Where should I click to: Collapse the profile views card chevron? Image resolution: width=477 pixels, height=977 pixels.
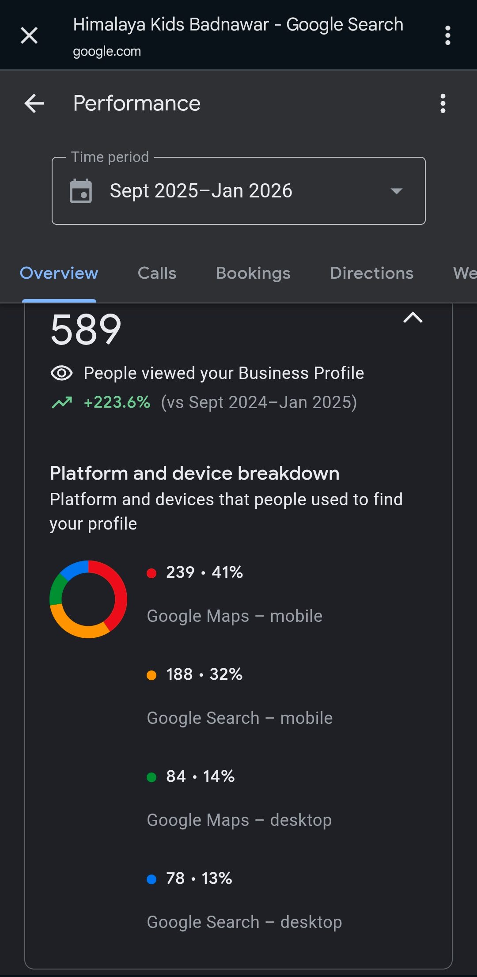(x=413, y=318)
